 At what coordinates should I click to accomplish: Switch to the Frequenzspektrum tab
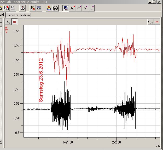click(18, 15)
